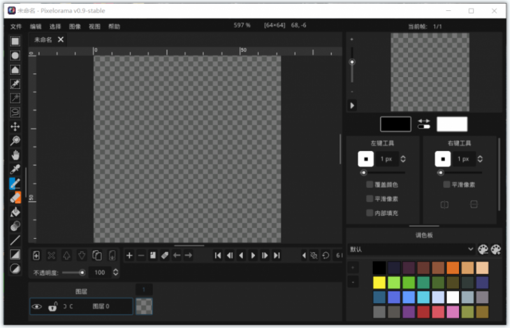Select the Elliptical Selection tool
Image resolution: width=510 pixels, height=328 pixels.
[x=15, y=55]
